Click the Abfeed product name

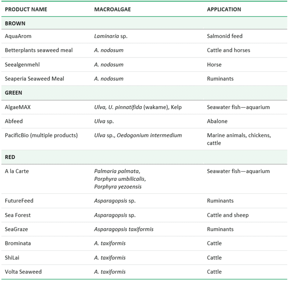[x=14, y=121]
